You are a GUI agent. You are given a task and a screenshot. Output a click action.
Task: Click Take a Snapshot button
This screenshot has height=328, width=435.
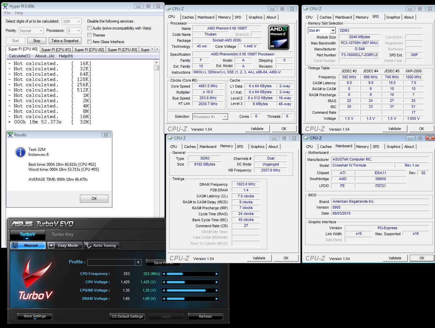pyautogui.click(x=65, y=41)
